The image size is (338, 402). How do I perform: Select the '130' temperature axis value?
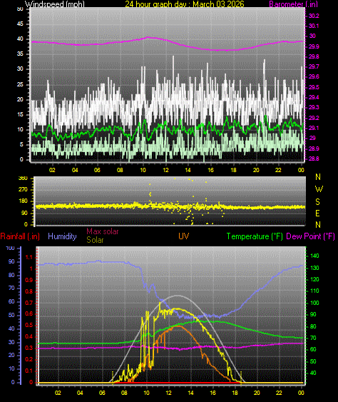point(314,268)
